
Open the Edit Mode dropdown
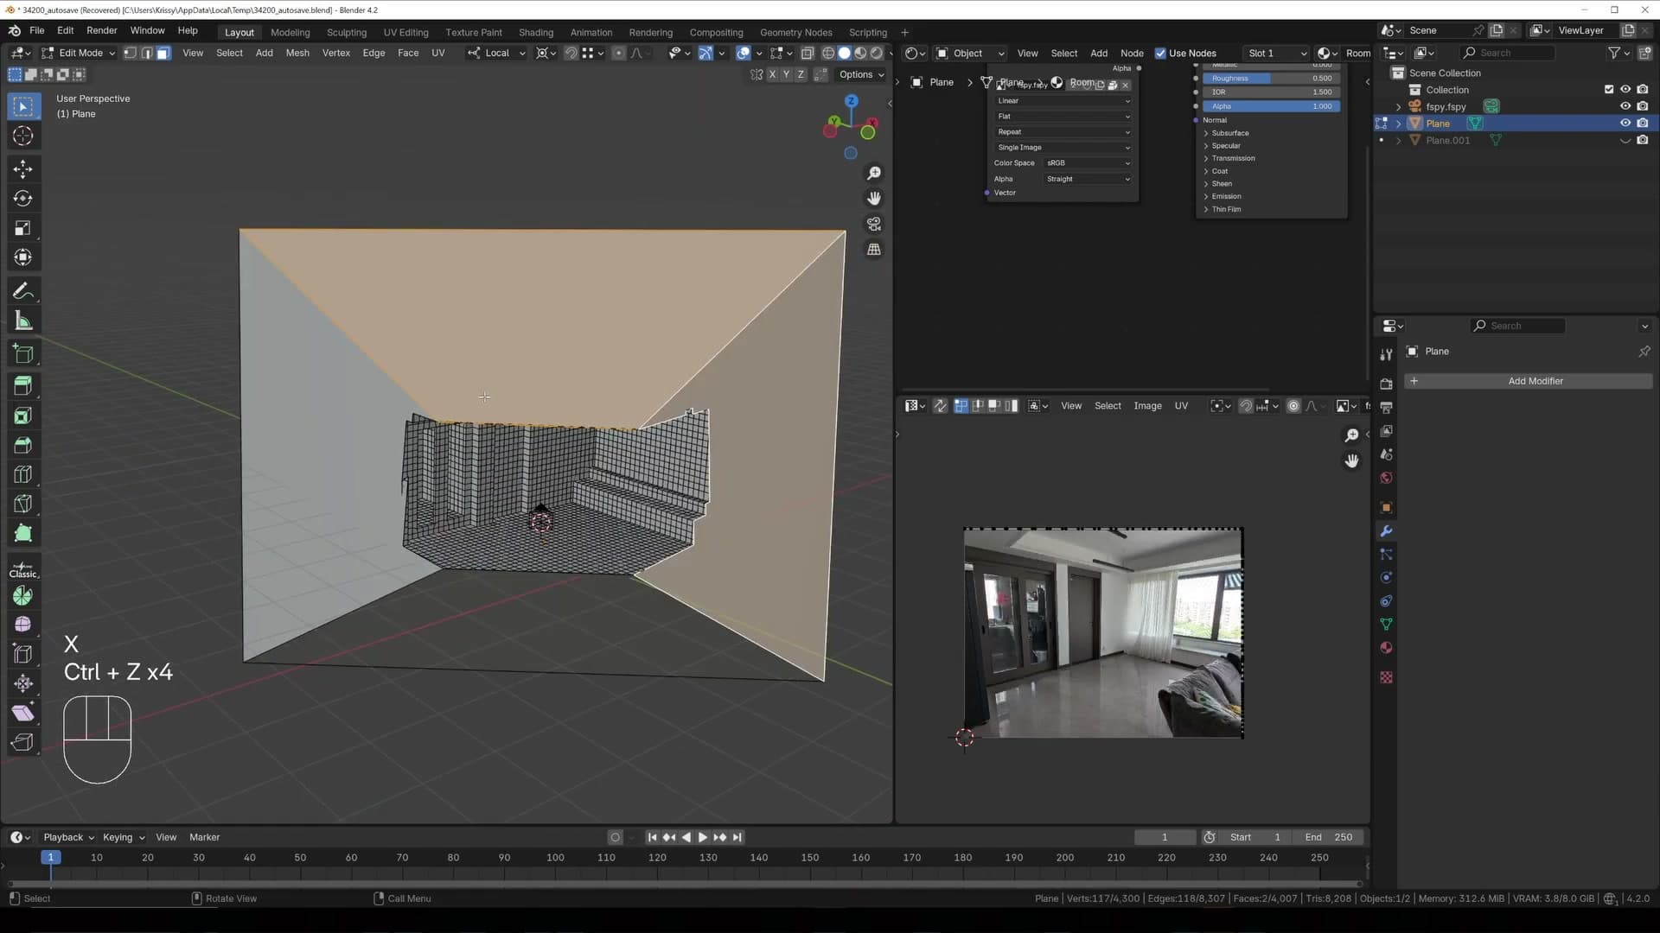click(78, 53)
